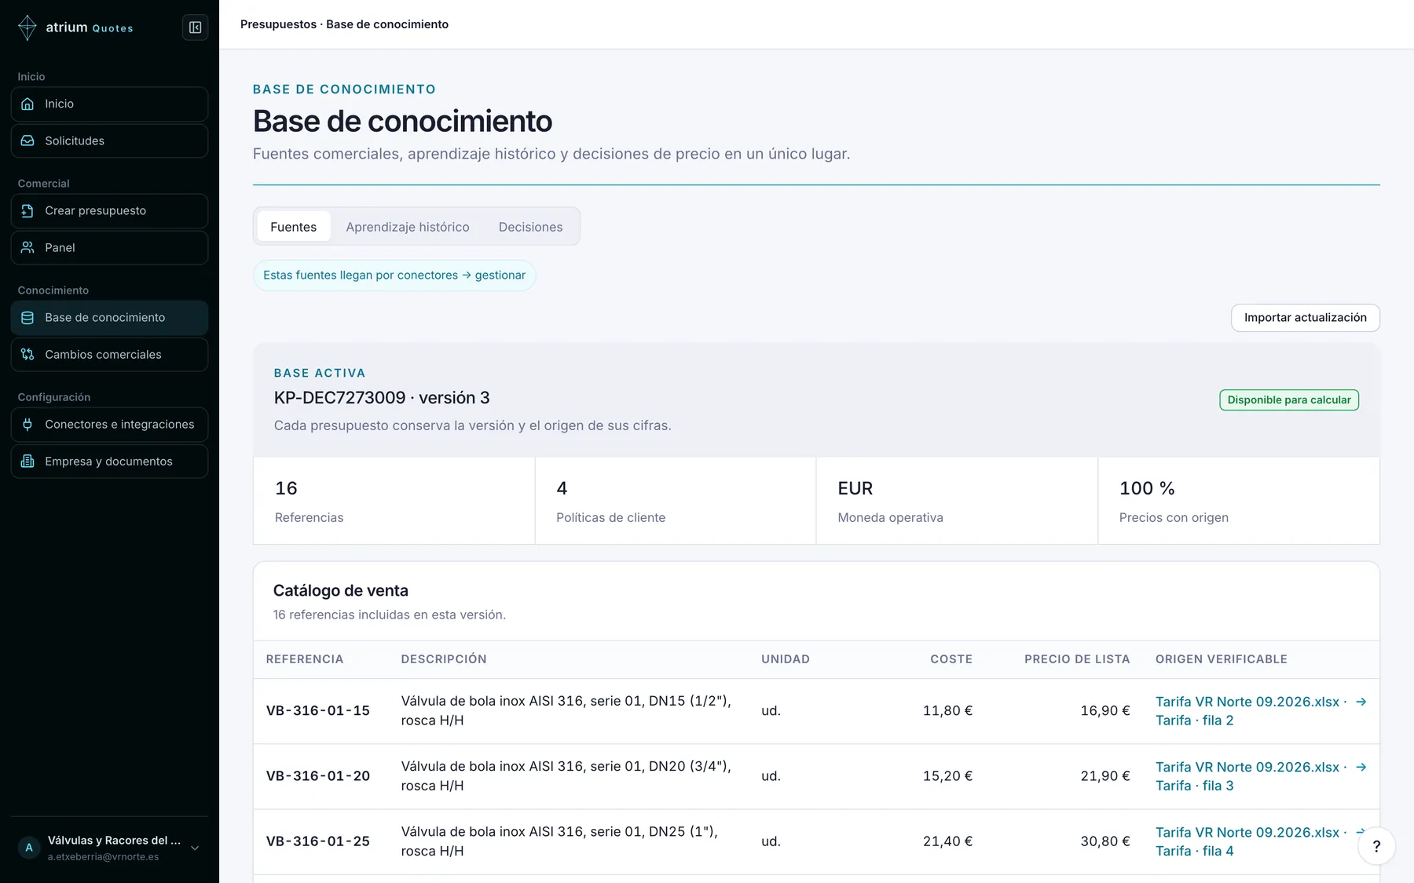1414x883 pixels.
Task: Select reference VB-316-01-20
Action: pyautogui.click(x=317, y=775)
